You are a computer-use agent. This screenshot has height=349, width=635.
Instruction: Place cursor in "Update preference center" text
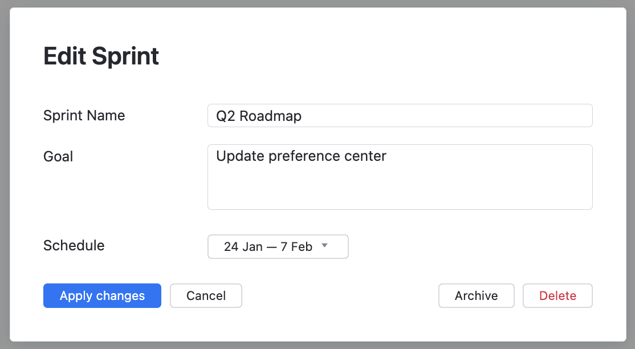[301, 156]
